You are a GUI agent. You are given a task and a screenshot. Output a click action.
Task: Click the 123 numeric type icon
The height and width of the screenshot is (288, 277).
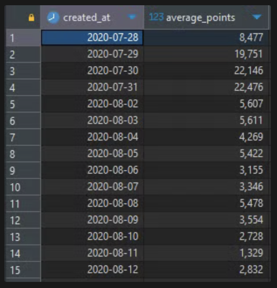point(156,17)
